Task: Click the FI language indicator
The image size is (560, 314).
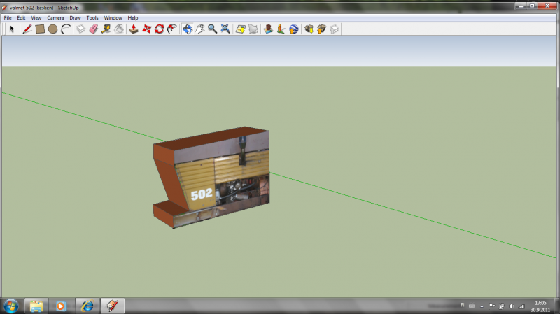Action: point(463,305)
